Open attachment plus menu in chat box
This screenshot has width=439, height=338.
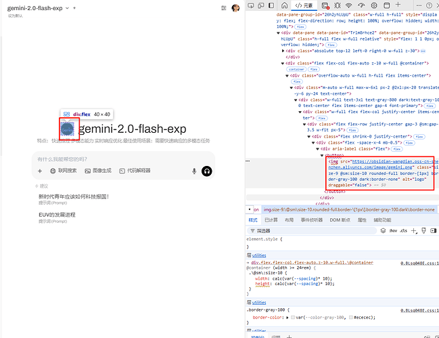[x=40, y=171]
